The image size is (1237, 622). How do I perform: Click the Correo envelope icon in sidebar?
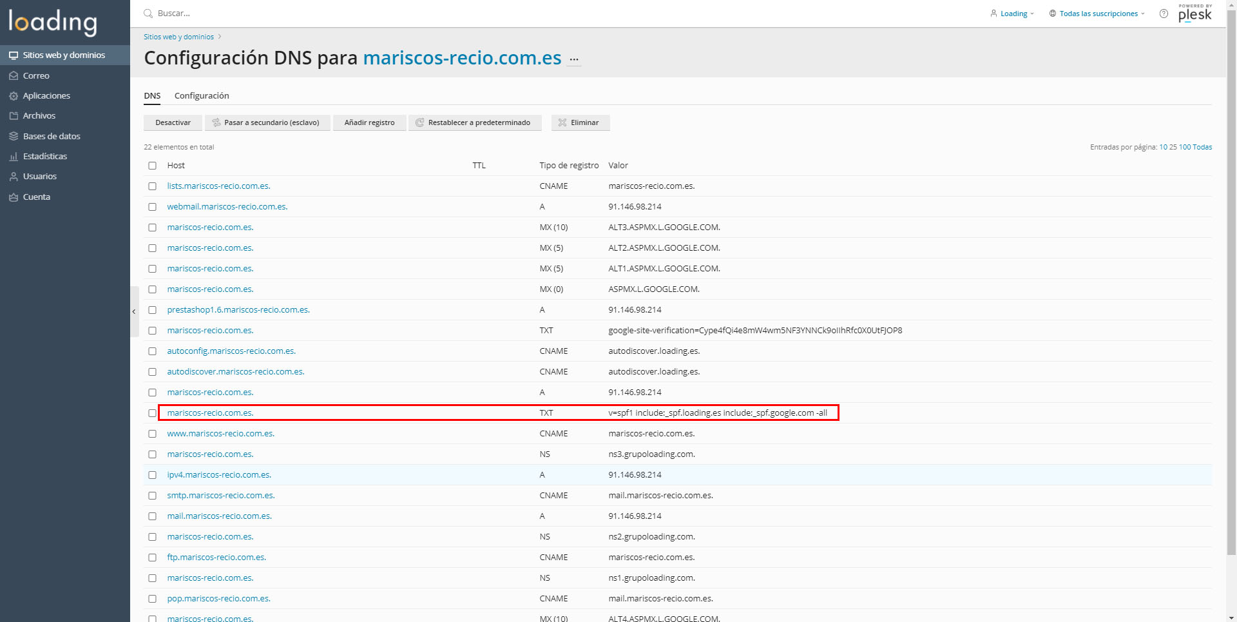14,75
